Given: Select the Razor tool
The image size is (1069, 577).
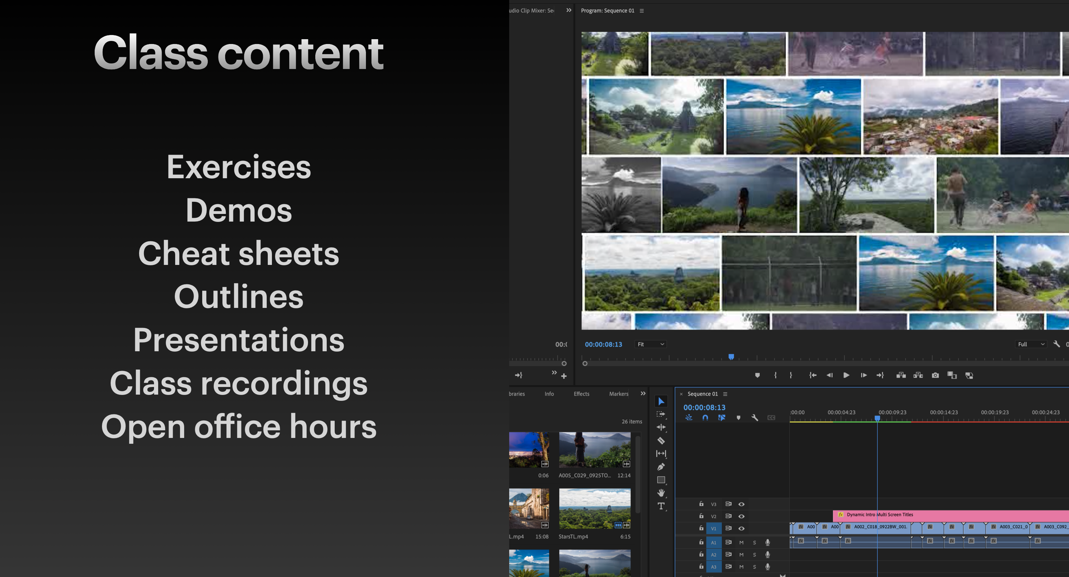Looking at the screenshot, I should (x=661, y=440).
